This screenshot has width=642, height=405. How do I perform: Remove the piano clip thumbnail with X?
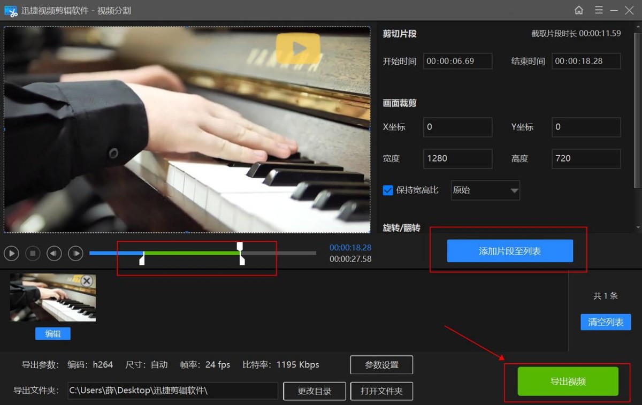pos(87,281)
